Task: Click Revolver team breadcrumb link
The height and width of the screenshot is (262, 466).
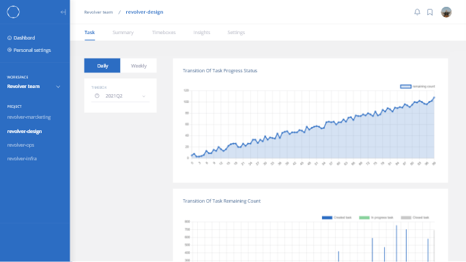Action: click(98, 12)
